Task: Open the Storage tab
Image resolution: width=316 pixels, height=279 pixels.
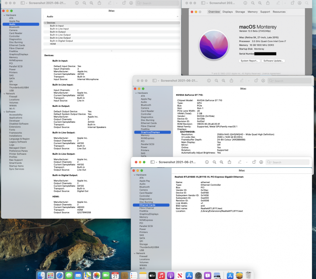Action: tap(240, 12)
